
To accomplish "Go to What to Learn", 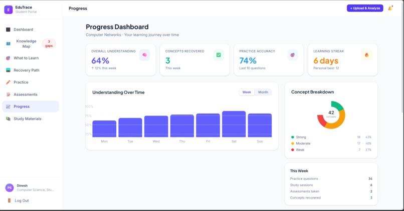I will tap(31, 58).
